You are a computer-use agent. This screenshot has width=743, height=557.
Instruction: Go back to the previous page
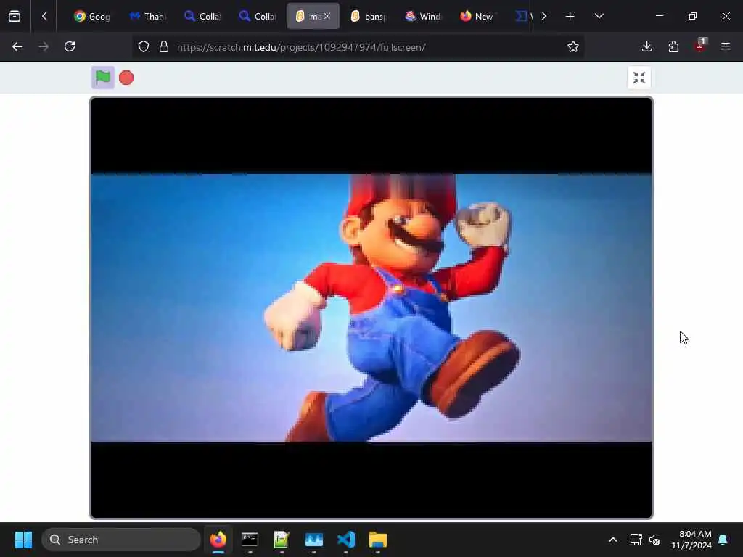17,46
